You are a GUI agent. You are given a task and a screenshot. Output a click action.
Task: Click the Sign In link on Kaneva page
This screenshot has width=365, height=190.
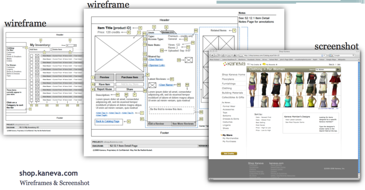332,64
